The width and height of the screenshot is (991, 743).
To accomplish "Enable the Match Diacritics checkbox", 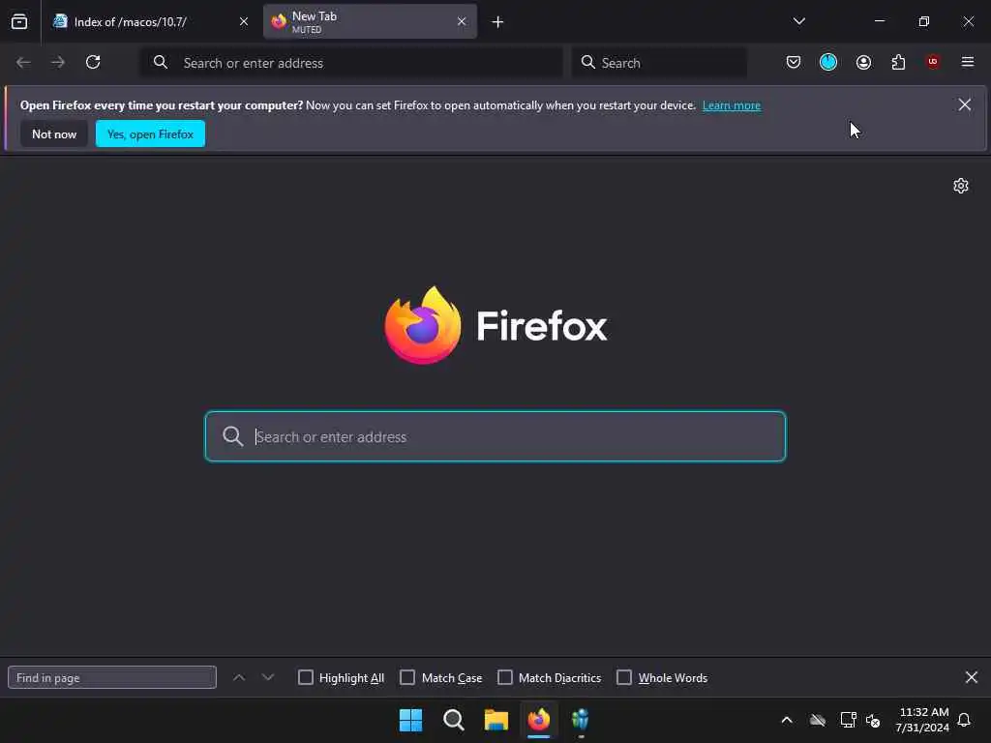I will click(x=505, y=677).
